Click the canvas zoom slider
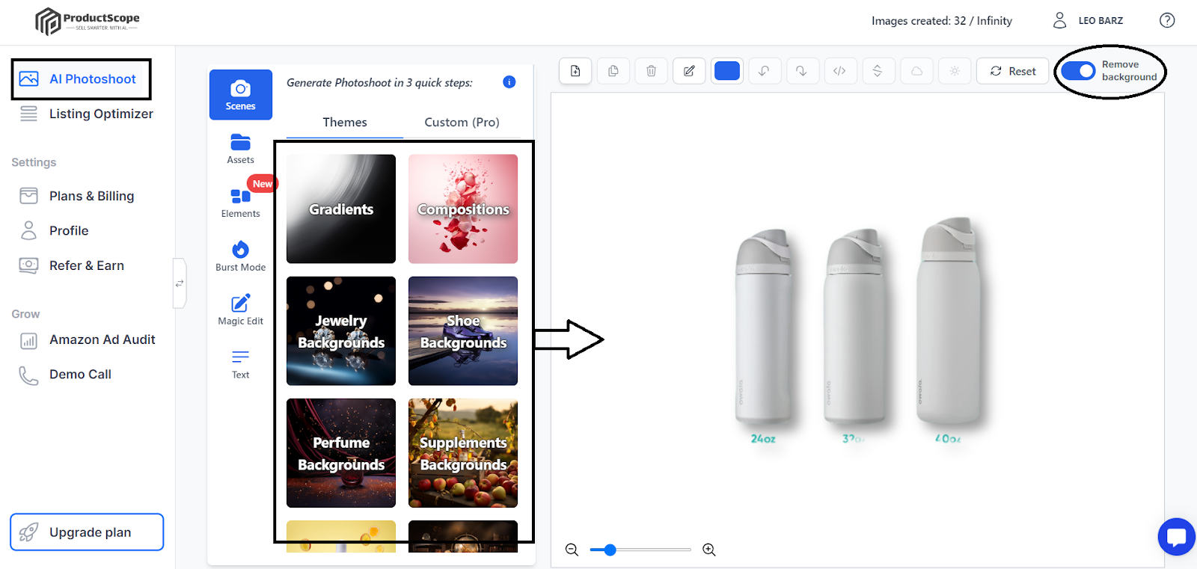The image size is (1197, 569). click(x=640, y=550)
